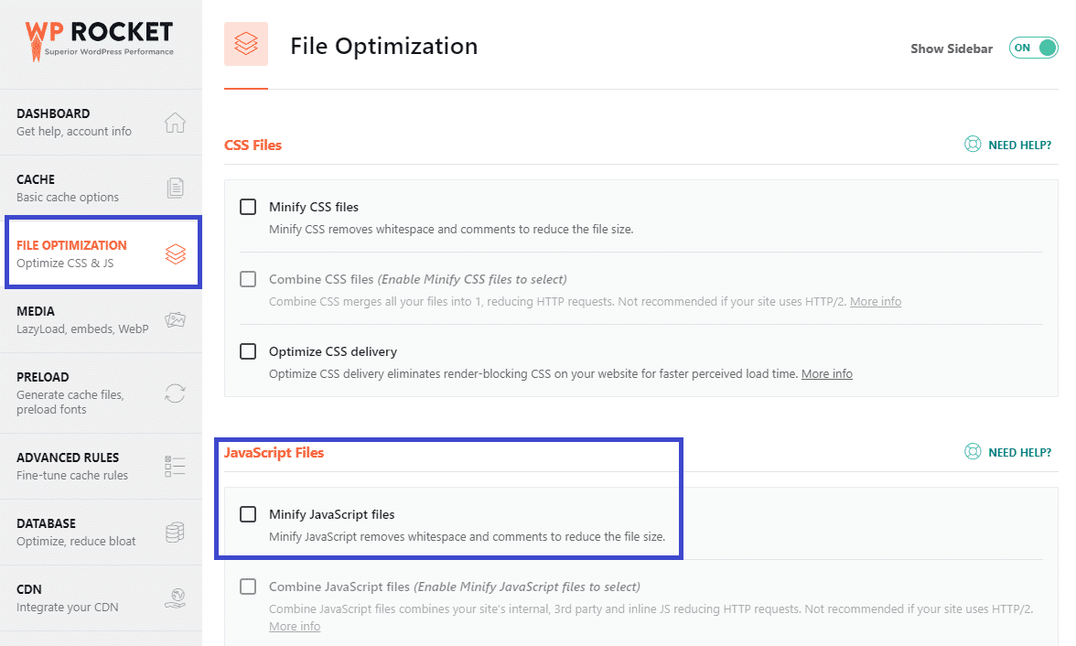This screenshot has width=1076, height=646.
Task: Select the CDN globe icon
Action: coord(174,597)
